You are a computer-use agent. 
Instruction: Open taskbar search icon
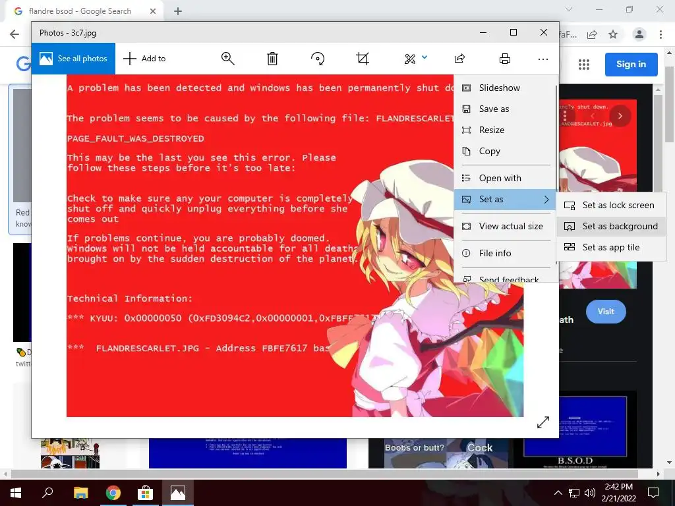(x=47, y=493)
